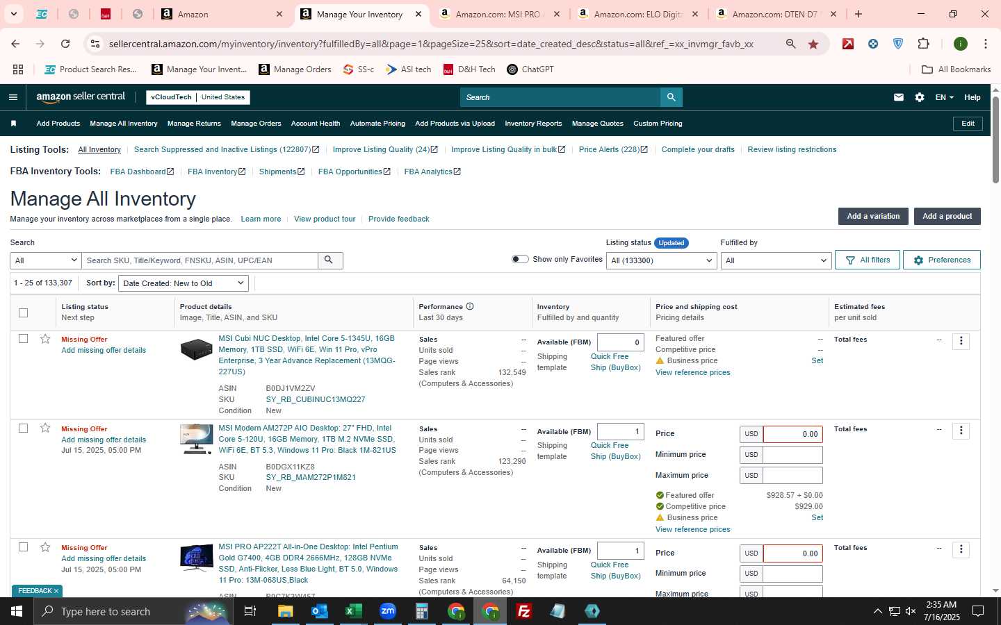The width and height of the screenshot is (1001, 625).
Task: Click Add a variation button
Action: click(x=873, y=216)
